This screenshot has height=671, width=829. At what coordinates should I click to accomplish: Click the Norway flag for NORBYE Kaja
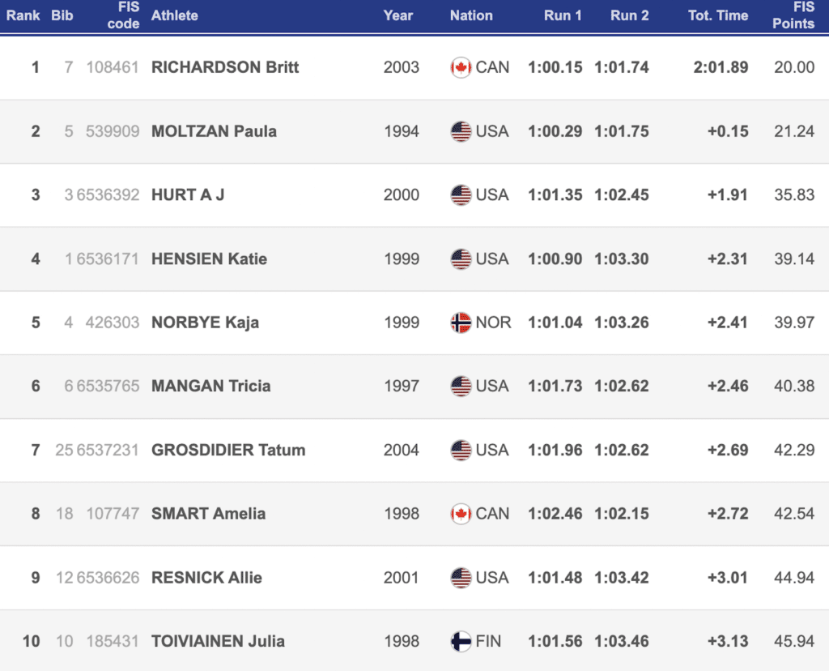click(x=461, y=323)
